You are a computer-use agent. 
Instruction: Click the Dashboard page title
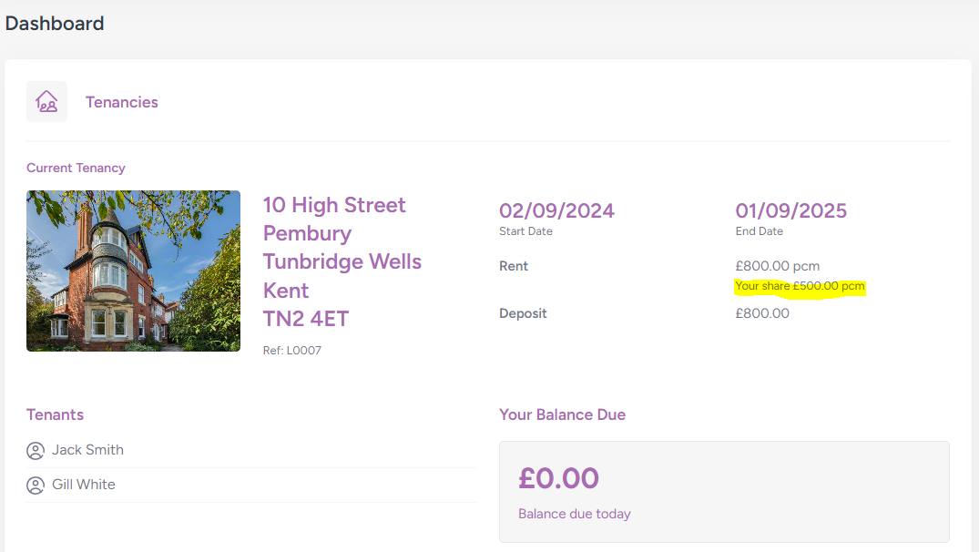pyautogui.click(x=55, y=24)
